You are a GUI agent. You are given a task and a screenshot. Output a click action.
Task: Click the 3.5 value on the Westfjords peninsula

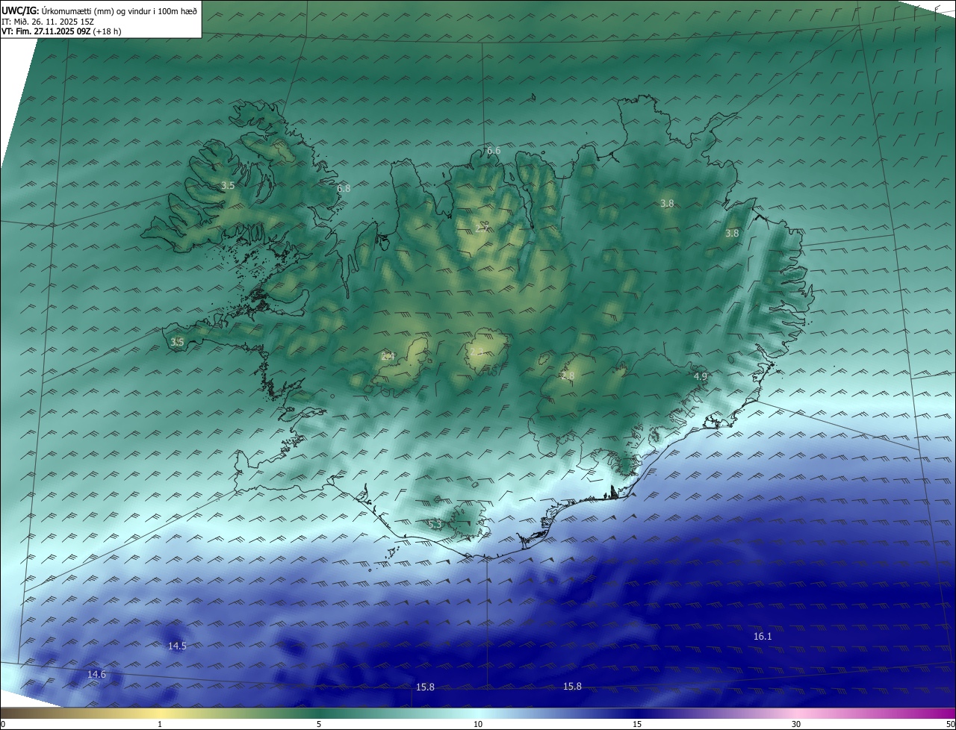click(x=228, y=186)
